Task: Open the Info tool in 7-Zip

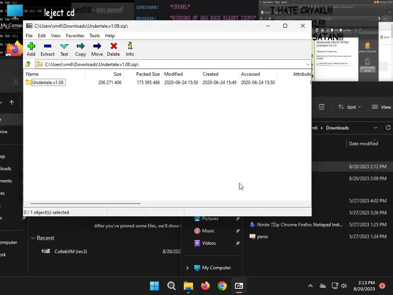Action: [x=130, y=49]
